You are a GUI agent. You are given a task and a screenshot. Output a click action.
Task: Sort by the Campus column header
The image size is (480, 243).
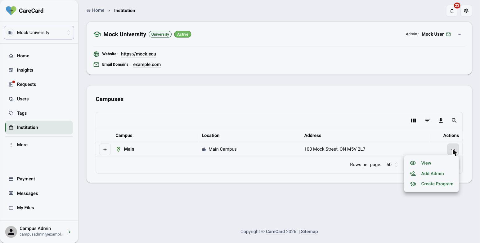tap(124, 135)
